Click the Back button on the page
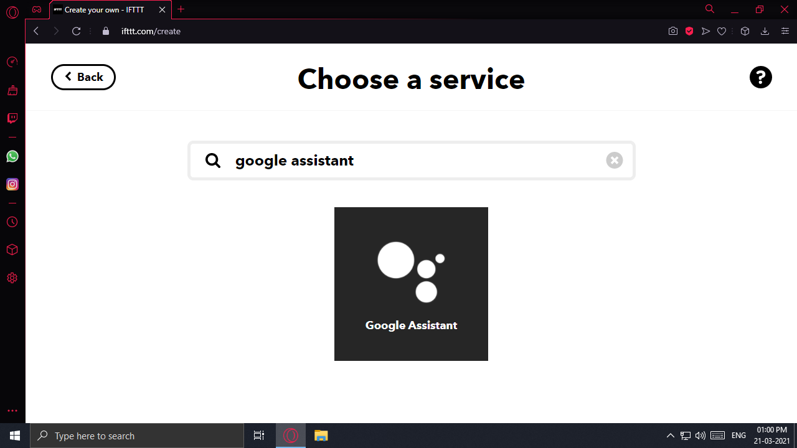The height and width of the screenshot is (448, 797). 83,77
